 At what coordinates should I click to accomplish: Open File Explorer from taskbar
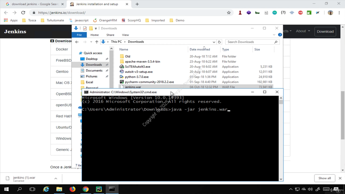click(59, 189)
